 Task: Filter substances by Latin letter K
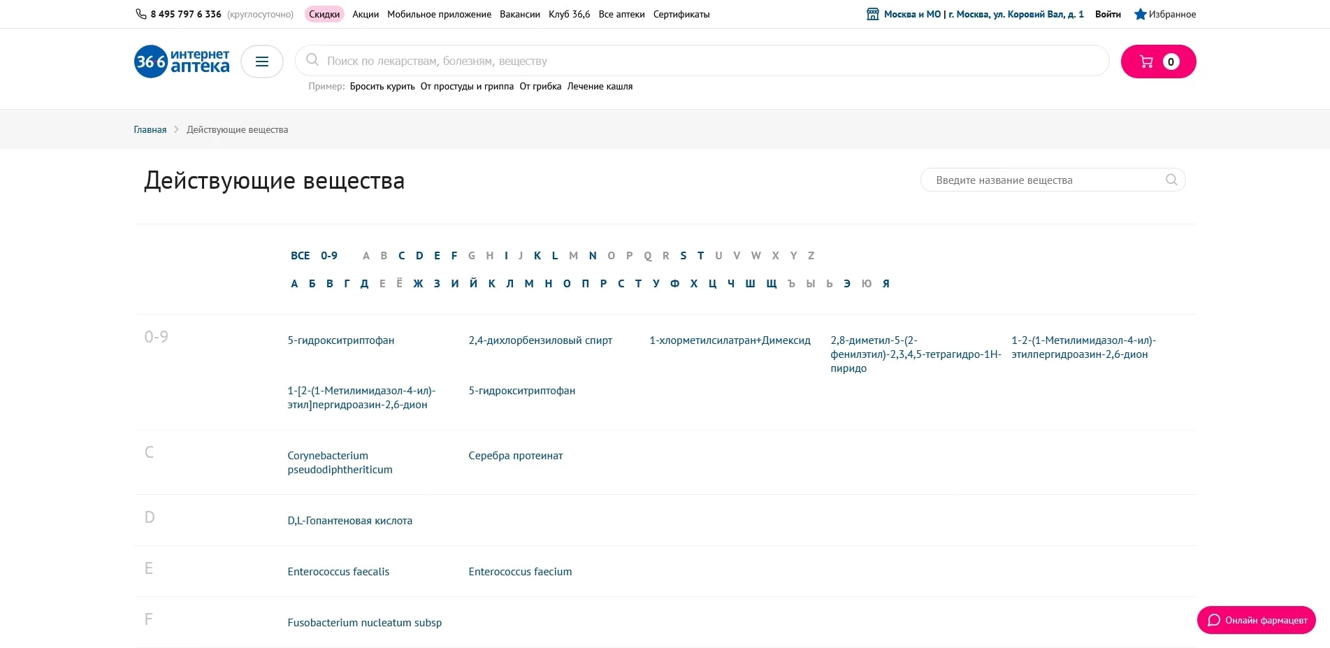tap(537, 256)
